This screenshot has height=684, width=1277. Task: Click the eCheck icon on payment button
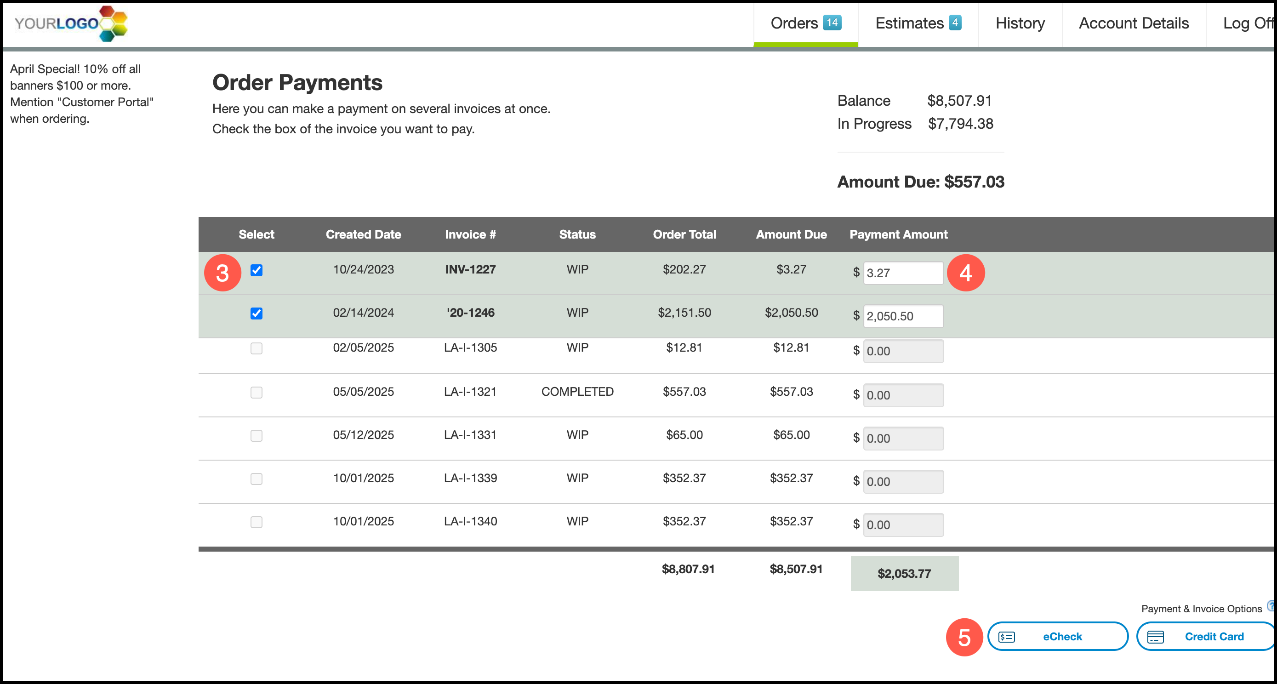coord(1006,637)
